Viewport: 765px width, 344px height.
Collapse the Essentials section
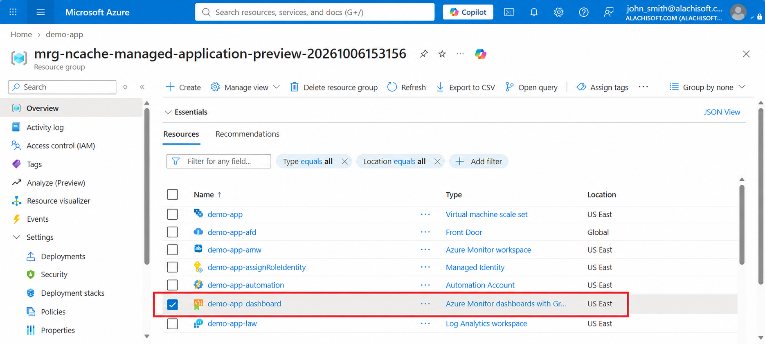click(x=186, y=112)
